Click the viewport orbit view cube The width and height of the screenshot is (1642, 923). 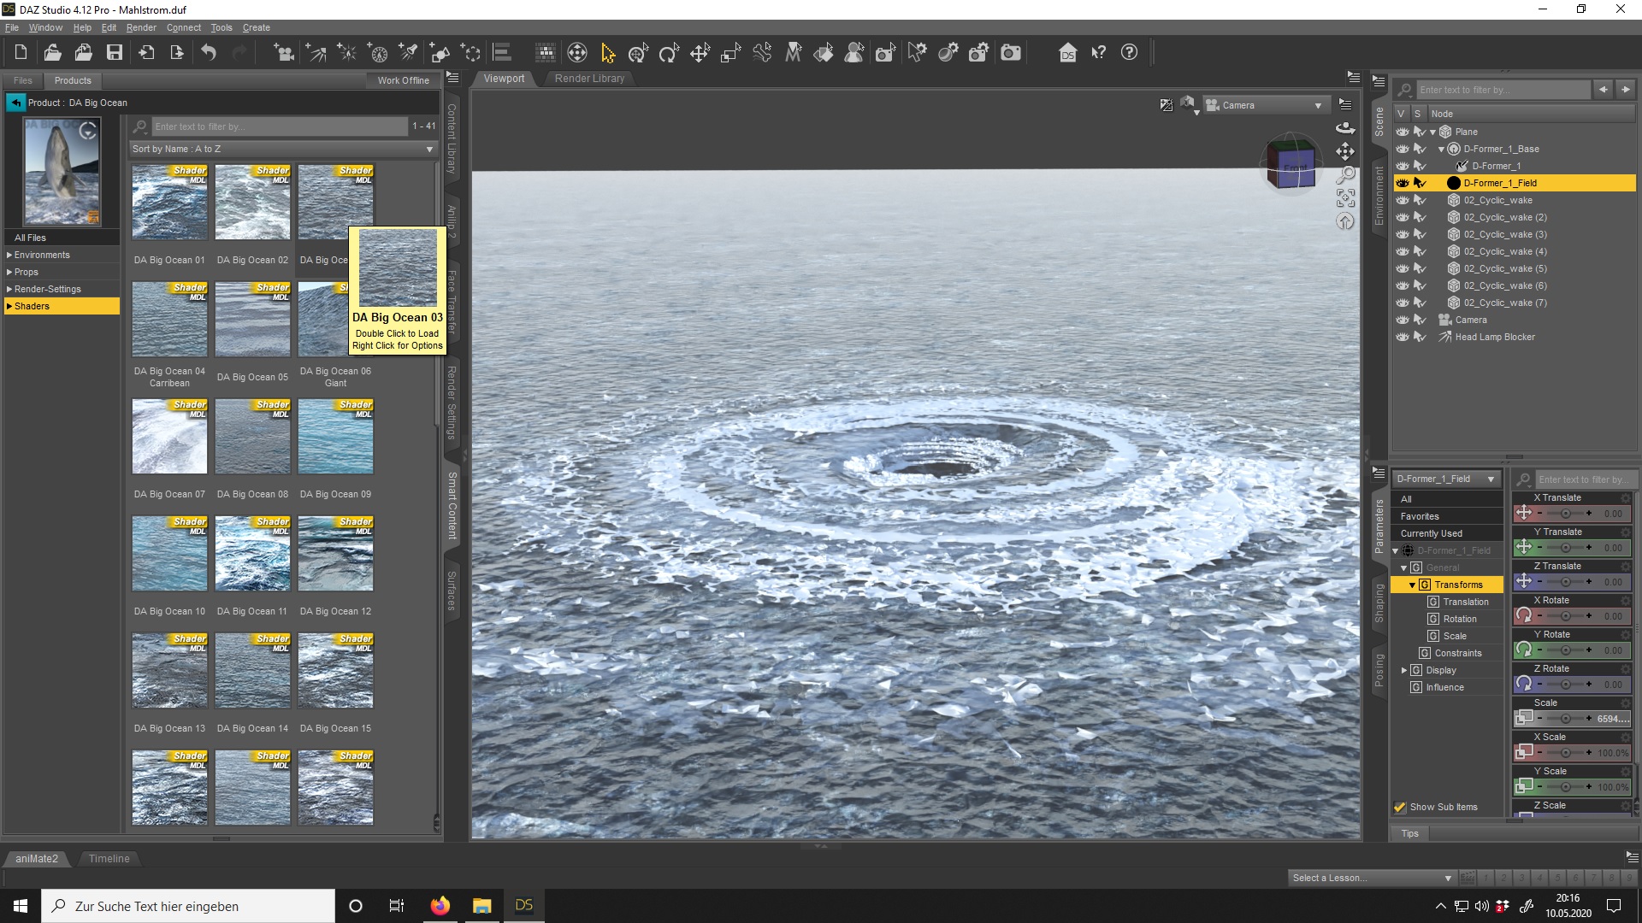click(1291, 165)
